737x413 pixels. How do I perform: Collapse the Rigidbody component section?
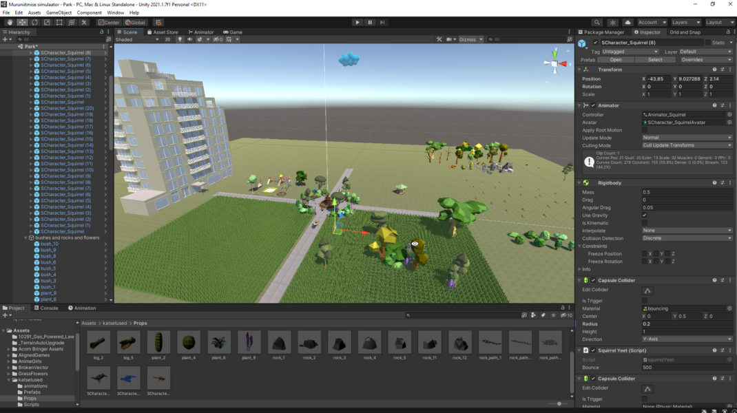(579, 183)
